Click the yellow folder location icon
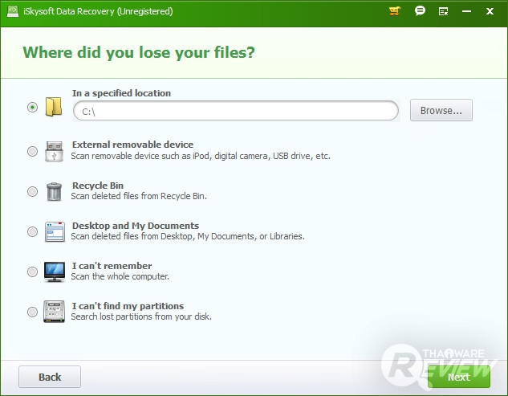 pos(54,107)
